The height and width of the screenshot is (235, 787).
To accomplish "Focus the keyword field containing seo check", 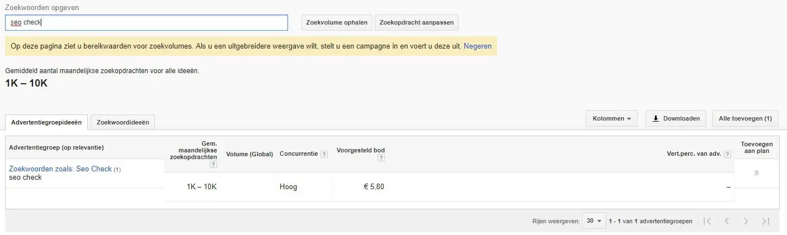I will click(x=147, y=22).
